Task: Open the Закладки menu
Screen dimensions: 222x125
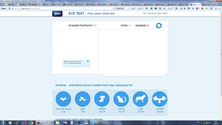Action: click(25, 1)
